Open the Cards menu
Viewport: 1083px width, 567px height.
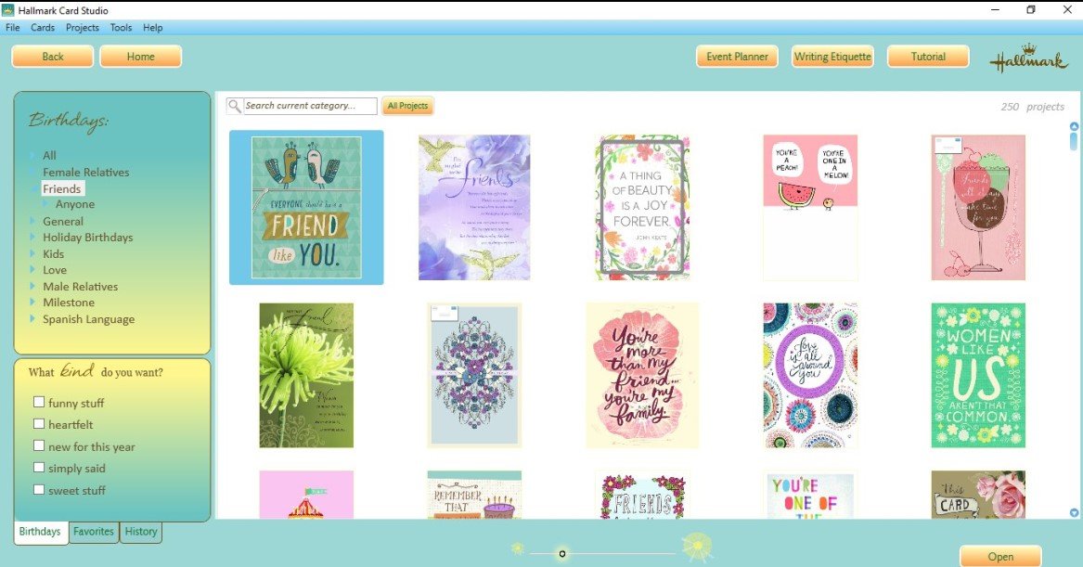[43, 28]
